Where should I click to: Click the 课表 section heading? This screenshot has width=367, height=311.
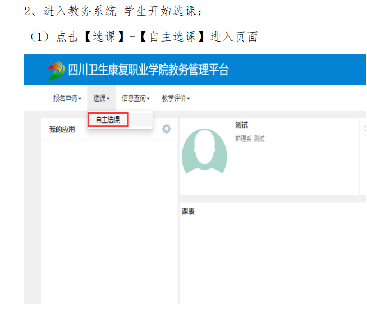coord(188,212)
